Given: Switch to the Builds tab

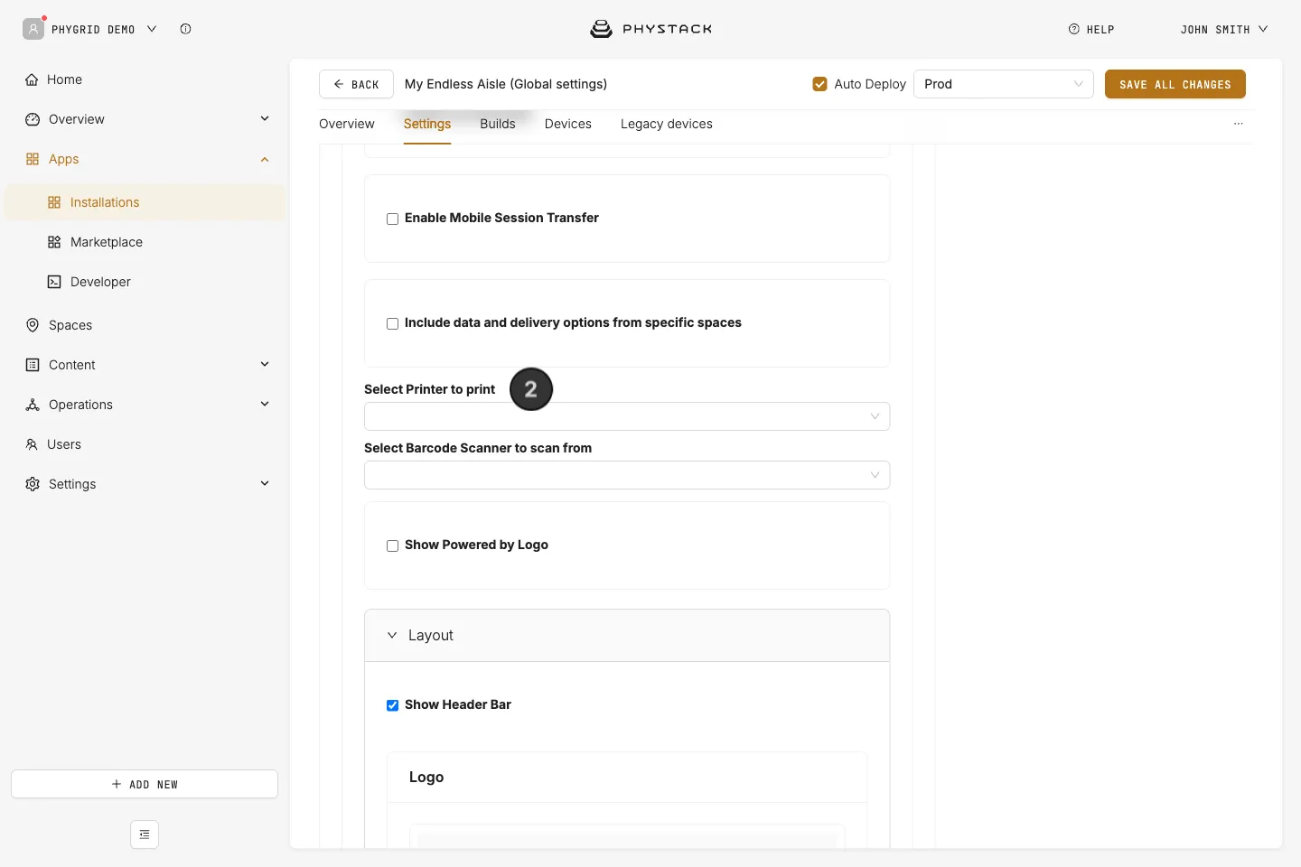Looking at the screenshot, I should point(498,124).
